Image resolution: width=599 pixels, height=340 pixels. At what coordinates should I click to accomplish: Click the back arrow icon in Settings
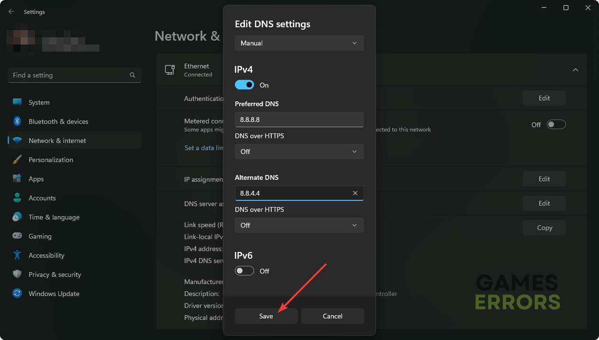point(11,11)
